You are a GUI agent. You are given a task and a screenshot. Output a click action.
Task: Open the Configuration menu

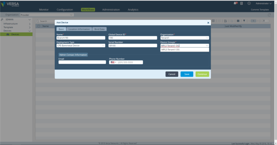pyautogui.click(x=65, y=10)
